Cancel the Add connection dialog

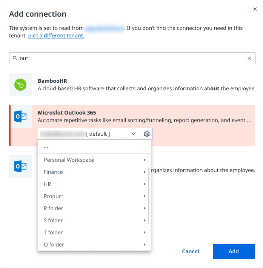pyautogui.click(x=191, y=251)
